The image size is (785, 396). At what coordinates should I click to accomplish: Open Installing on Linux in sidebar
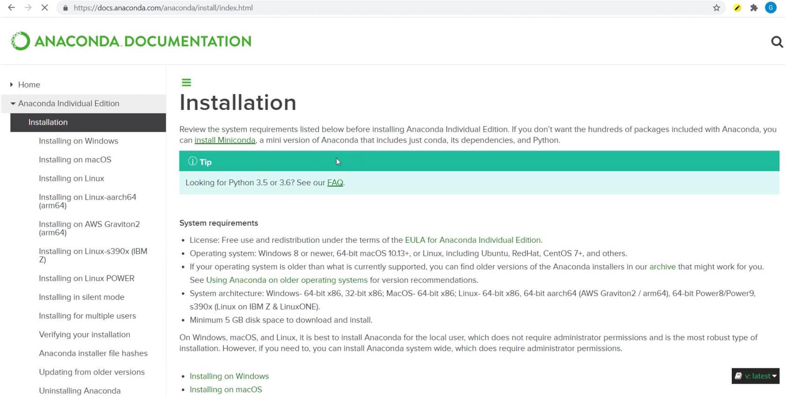click(x=71, y=179)
